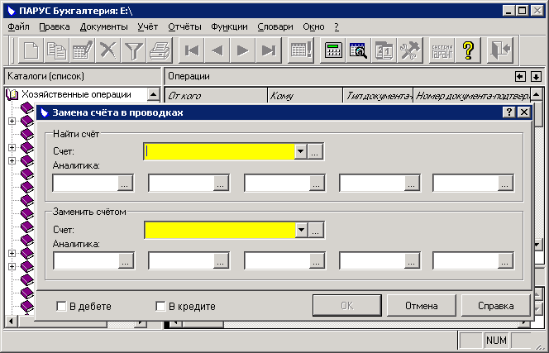Tick the "В кредите" checkbox
Image resolution: width=549 pixels, height=353 pixels.
click(160, 306)
